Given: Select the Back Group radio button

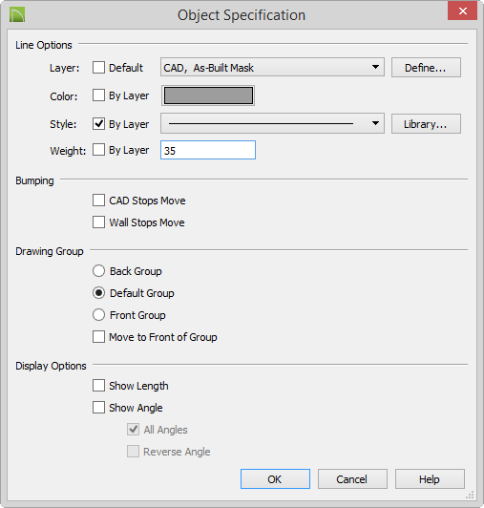Looking at the screenshot, I should tap(98, 271).
